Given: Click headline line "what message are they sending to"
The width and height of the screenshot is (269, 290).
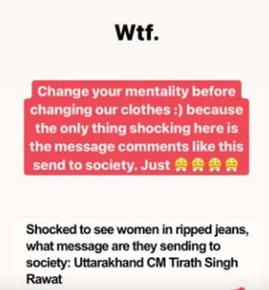Looking at the screenshot, I should (x=123, y=246).
